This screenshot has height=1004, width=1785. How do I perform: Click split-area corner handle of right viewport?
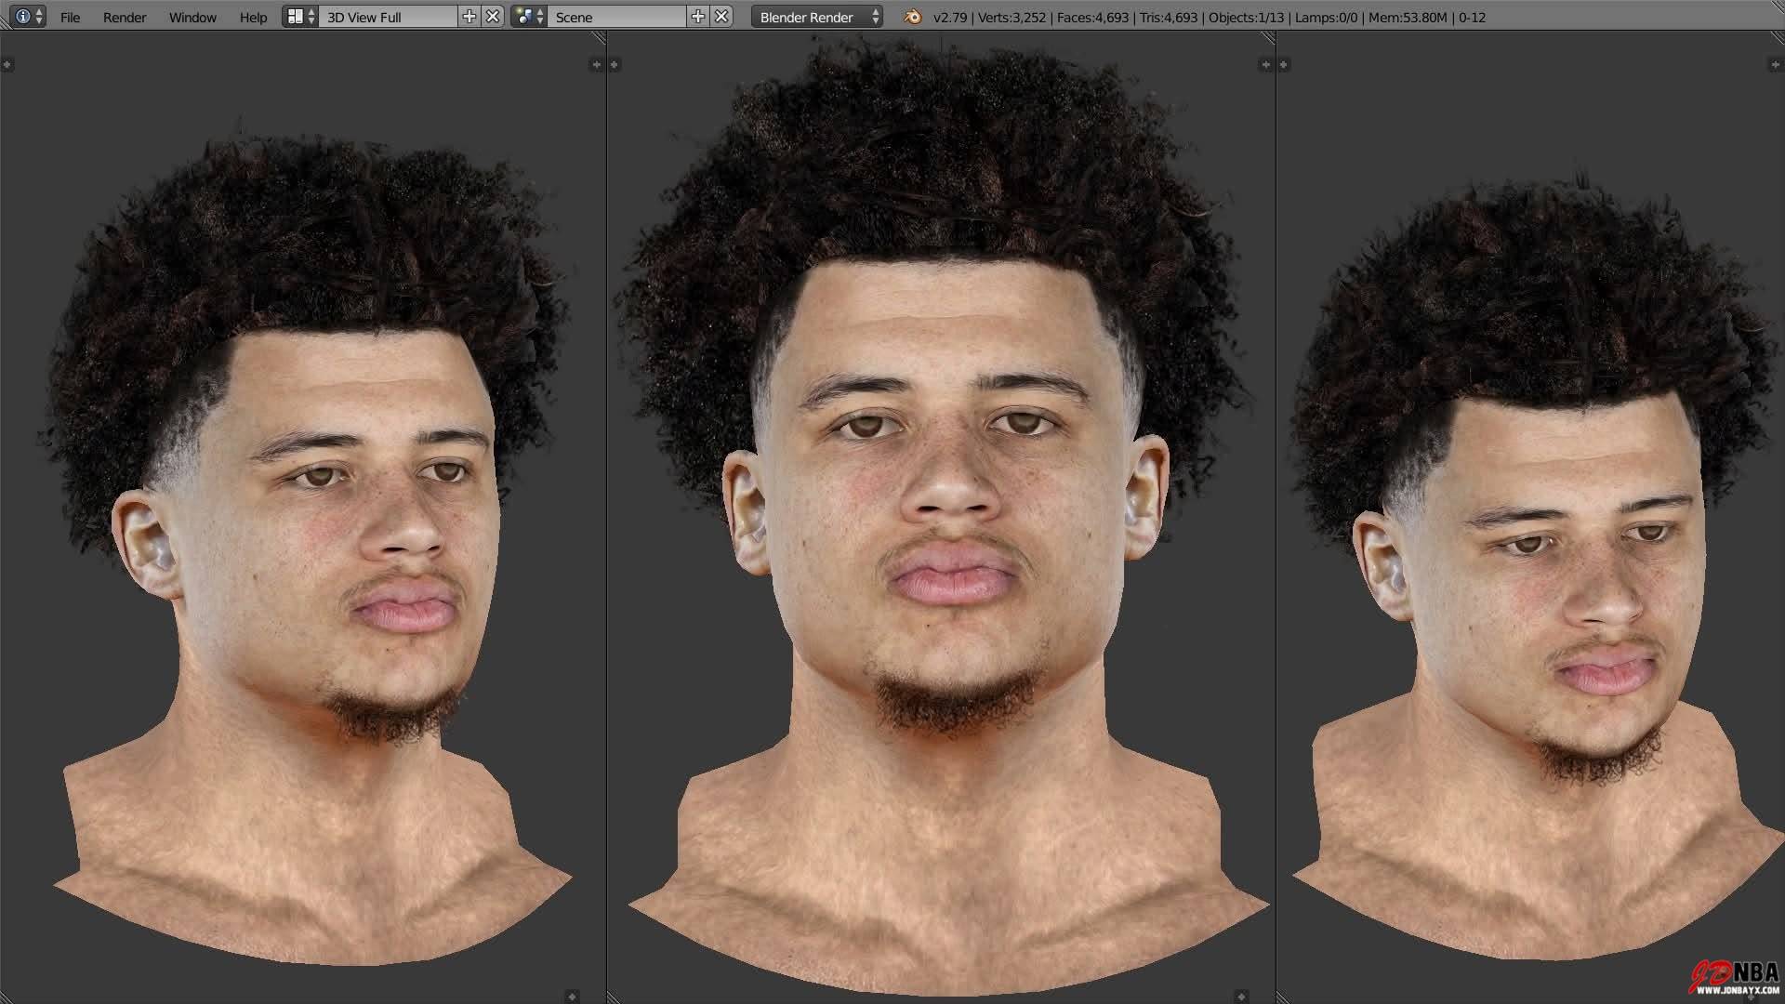click(1777, 38)
